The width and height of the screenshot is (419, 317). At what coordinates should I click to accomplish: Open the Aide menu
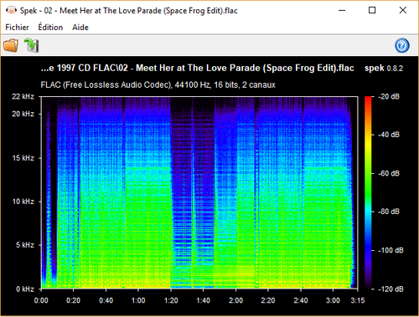(x=80, y=28)
